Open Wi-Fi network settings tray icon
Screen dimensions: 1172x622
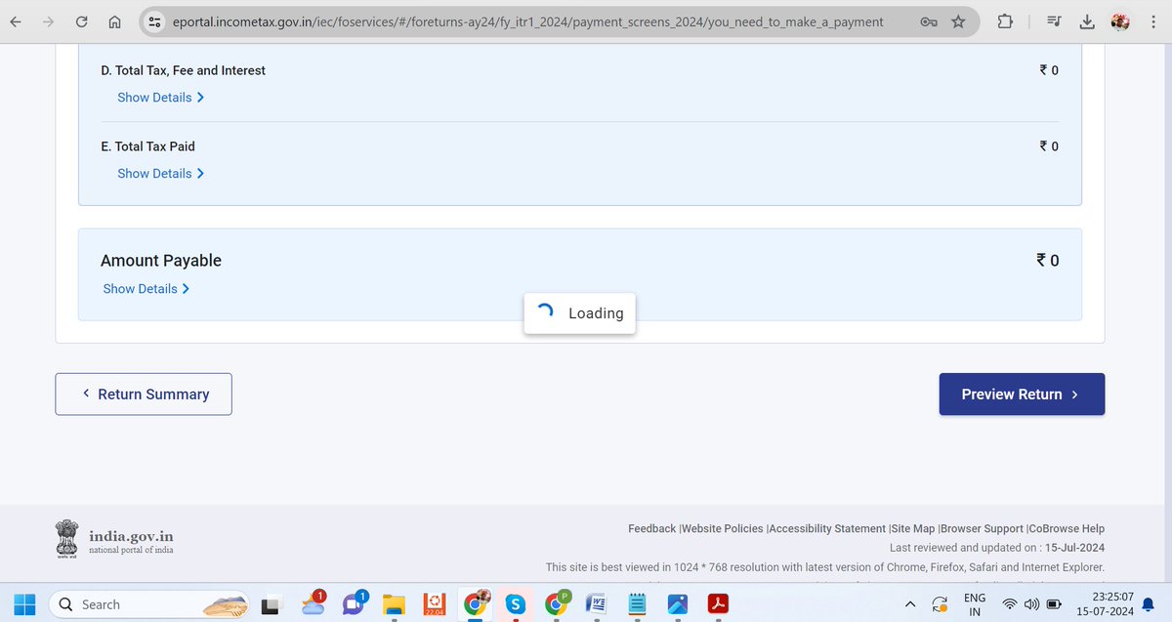1010,604
